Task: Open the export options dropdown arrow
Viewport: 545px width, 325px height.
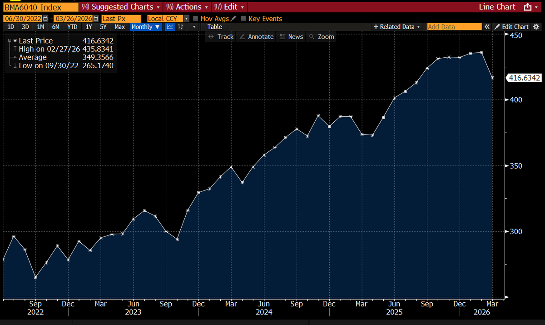Action: tap(536, 7)
